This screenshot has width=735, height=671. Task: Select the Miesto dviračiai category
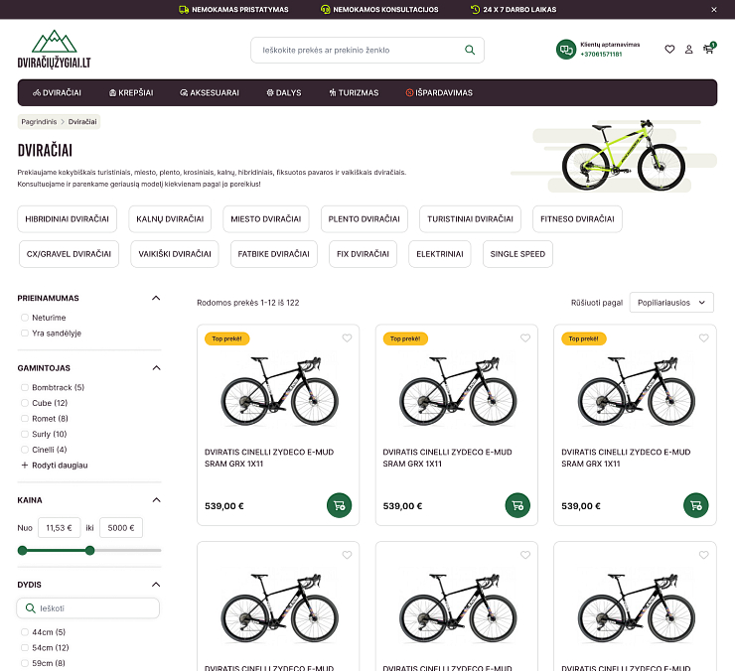coord(266,218)
